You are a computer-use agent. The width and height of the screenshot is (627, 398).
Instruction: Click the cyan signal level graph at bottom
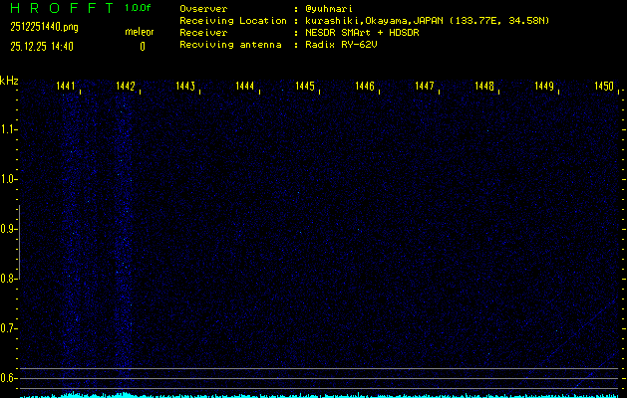(319, 395)
